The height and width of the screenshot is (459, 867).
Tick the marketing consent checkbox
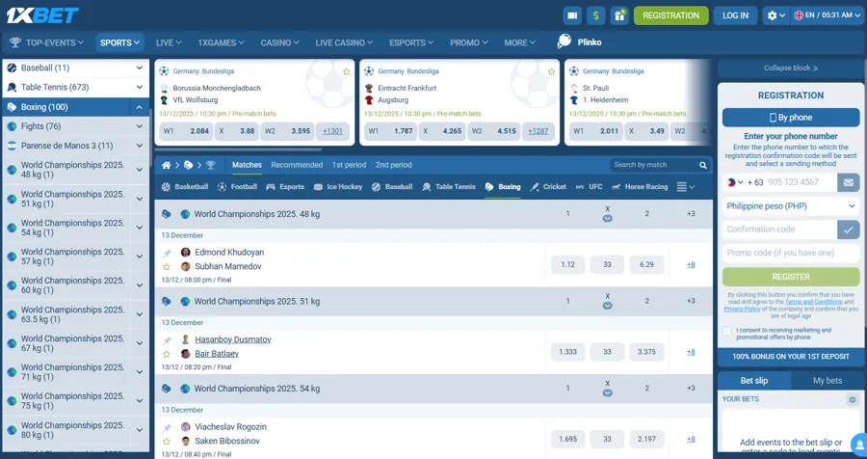coord(727,331)
